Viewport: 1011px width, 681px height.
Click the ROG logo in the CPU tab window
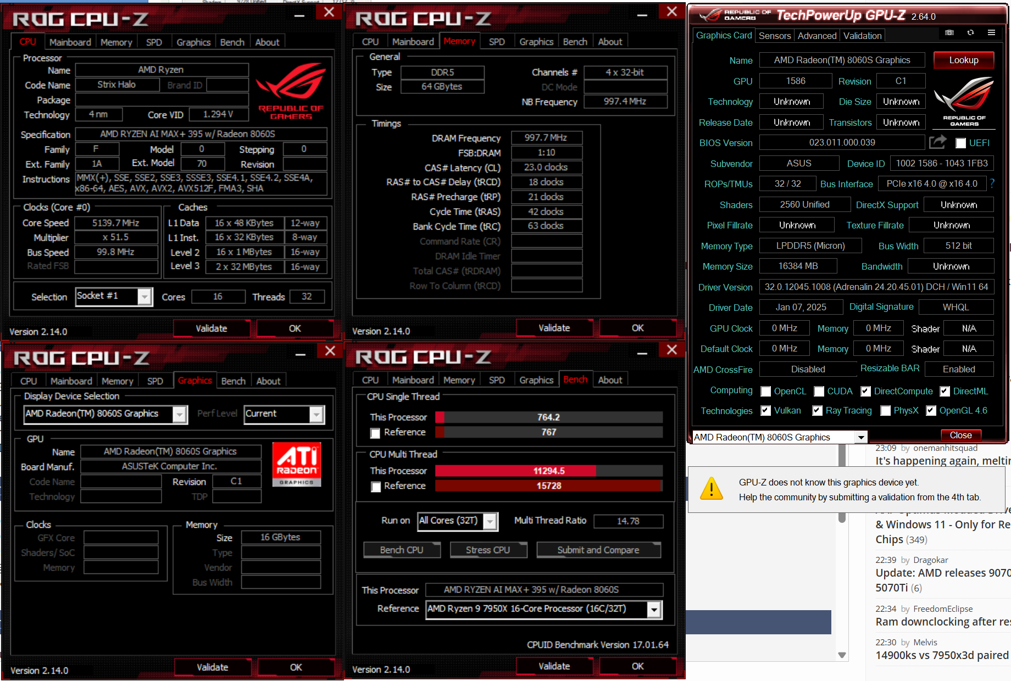(291, 91)
